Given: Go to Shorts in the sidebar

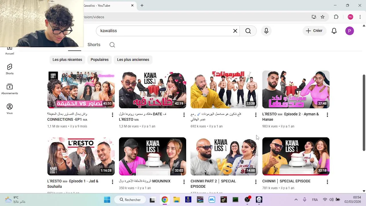Looking at the screenshot, I should click(9, 69).
